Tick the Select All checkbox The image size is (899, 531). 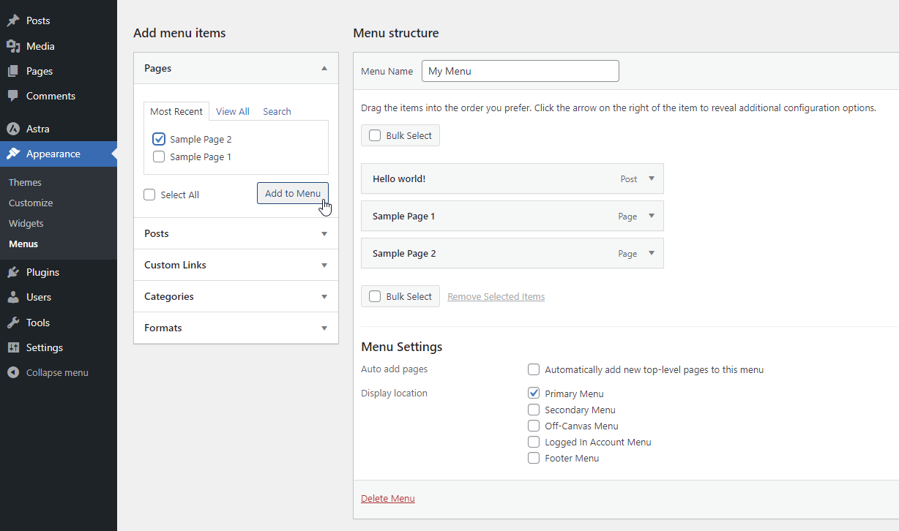tap(150, 195)
